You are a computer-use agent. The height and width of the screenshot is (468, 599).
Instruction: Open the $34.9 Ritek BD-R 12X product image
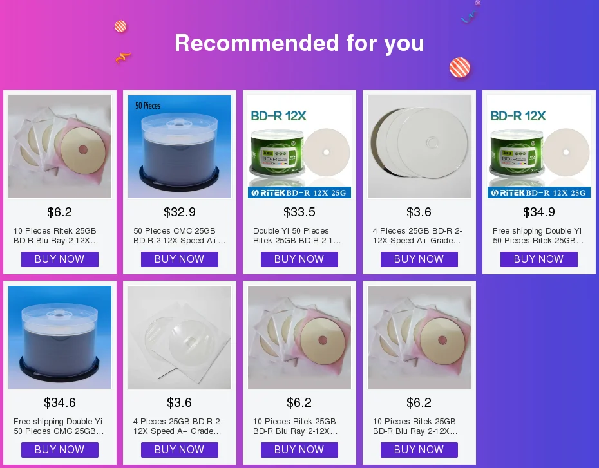coord(539,147)
